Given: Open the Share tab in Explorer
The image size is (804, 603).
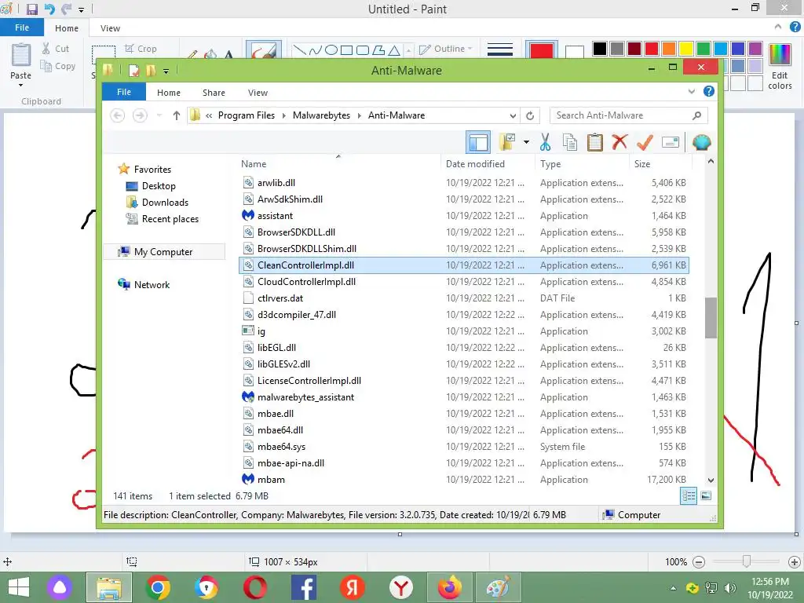Looking at the screenshot, I should pos(214,93).
